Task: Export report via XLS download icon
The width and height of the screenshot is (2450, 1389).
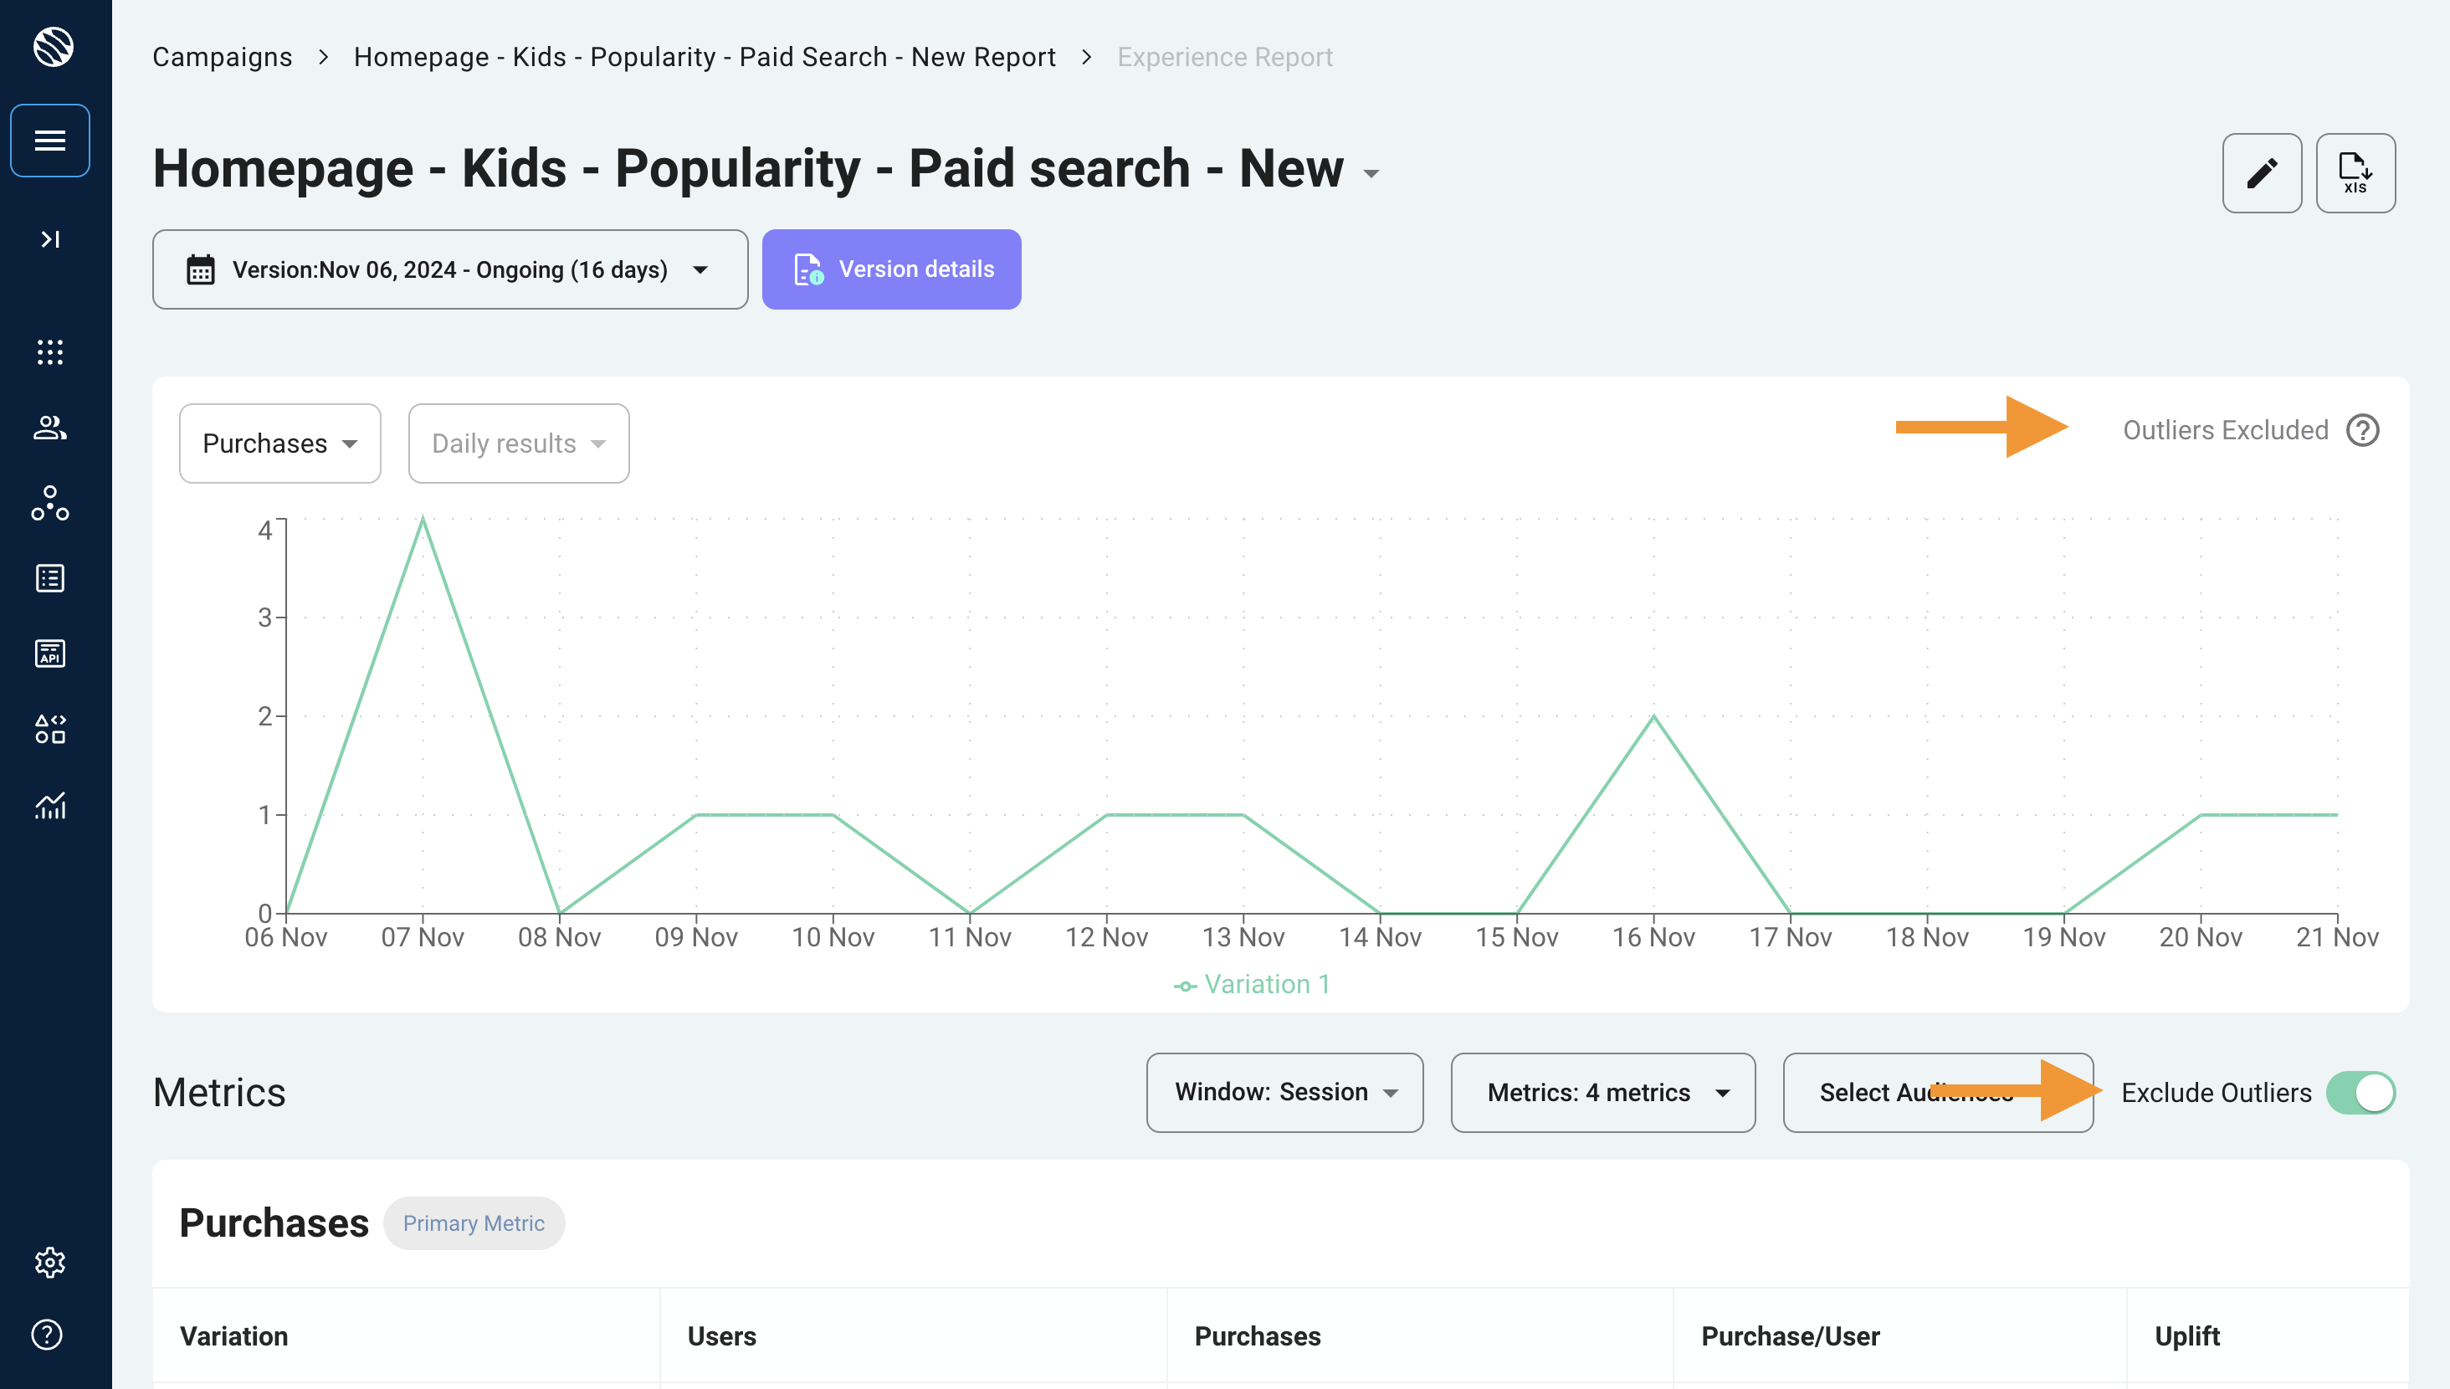Action: coord(2355,172)
